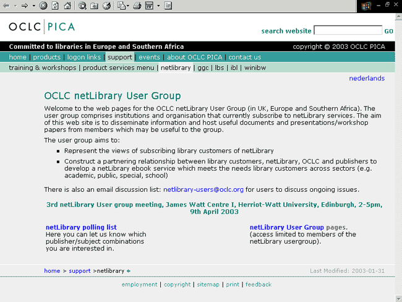
Task: Go to the Home page icon
Action: [x=66, y=6]
